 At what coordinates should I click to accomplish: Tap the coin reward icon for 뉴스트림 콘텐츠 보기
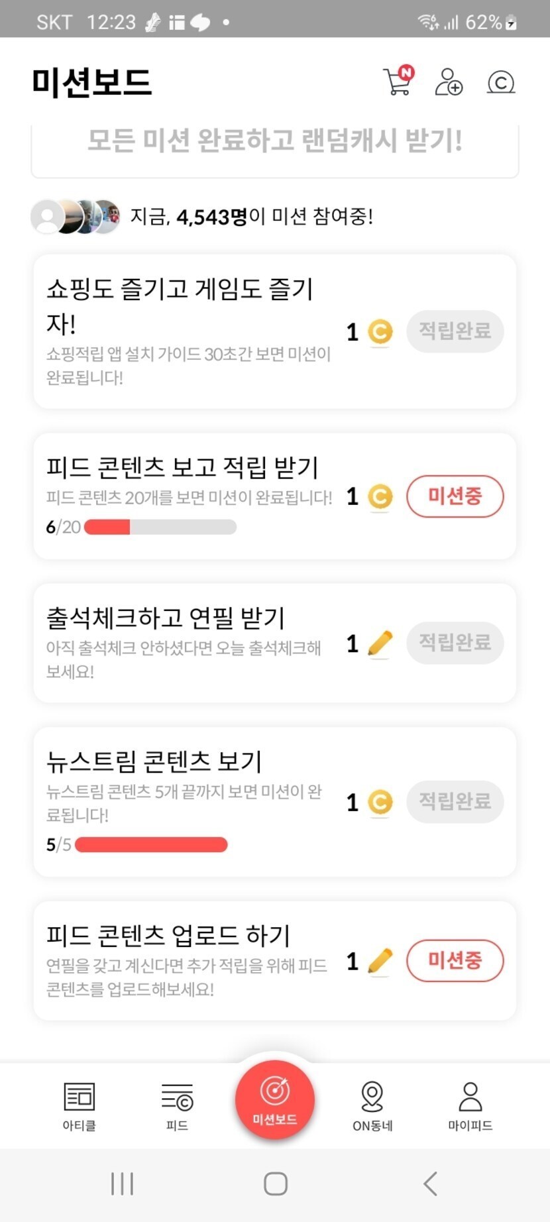380,803
